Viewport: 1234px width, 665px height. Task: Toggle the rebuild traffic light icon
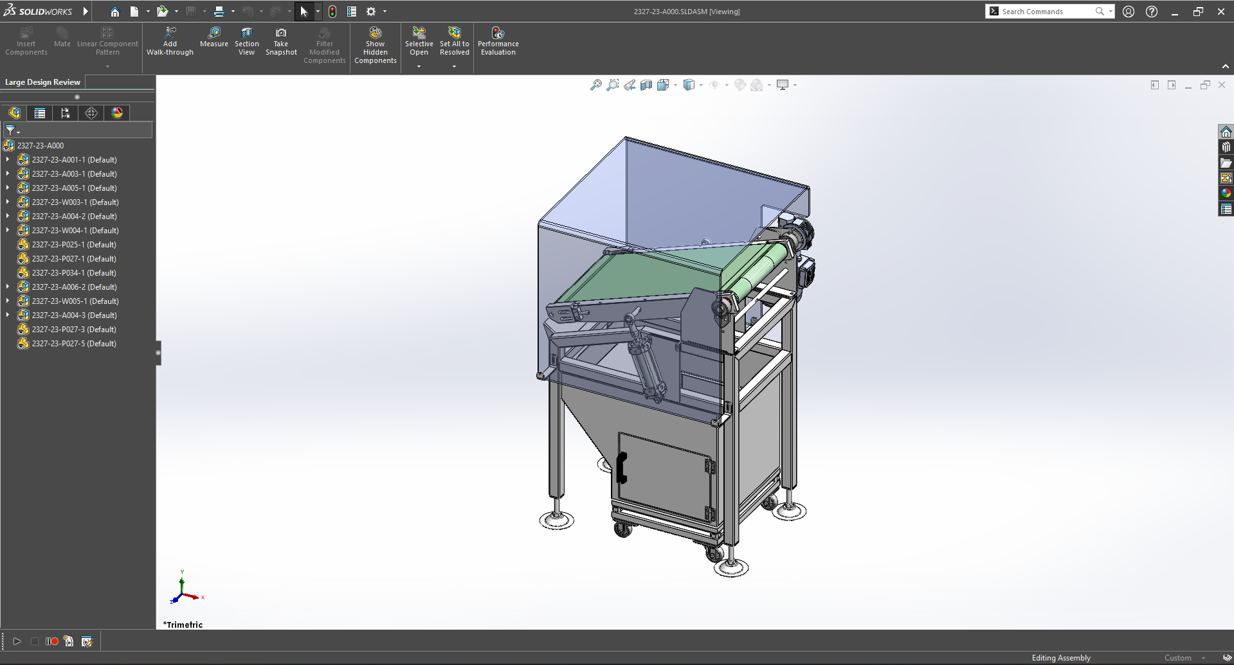[332, 12]
